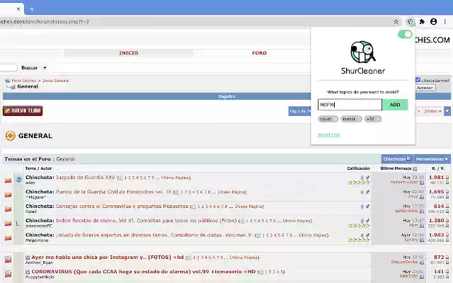This screenshot has height=283, width=453.
Task: Toggle the ¿Recordarme? checkbox
Action: pyautogui.click(x=418, y=80)
